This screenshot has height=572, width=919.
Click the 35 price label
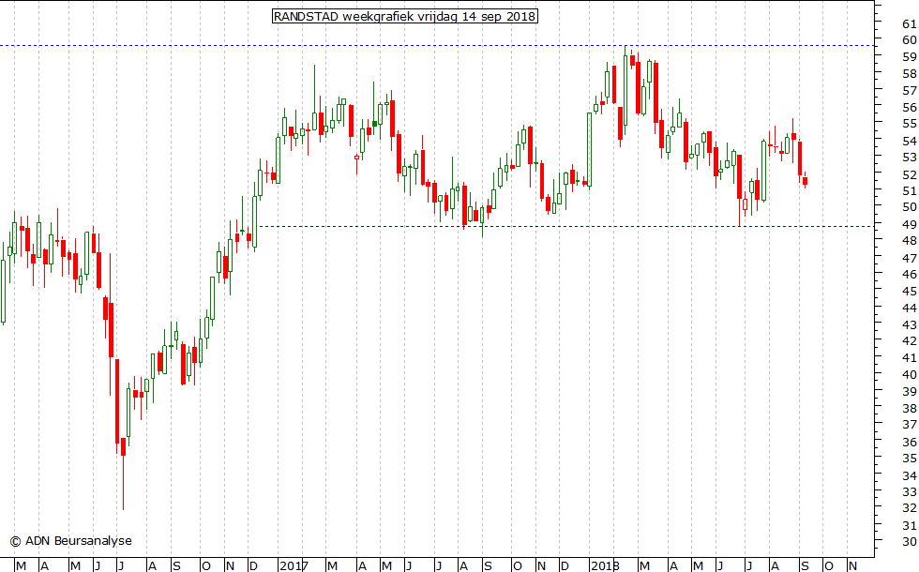(x=909, y=459)
